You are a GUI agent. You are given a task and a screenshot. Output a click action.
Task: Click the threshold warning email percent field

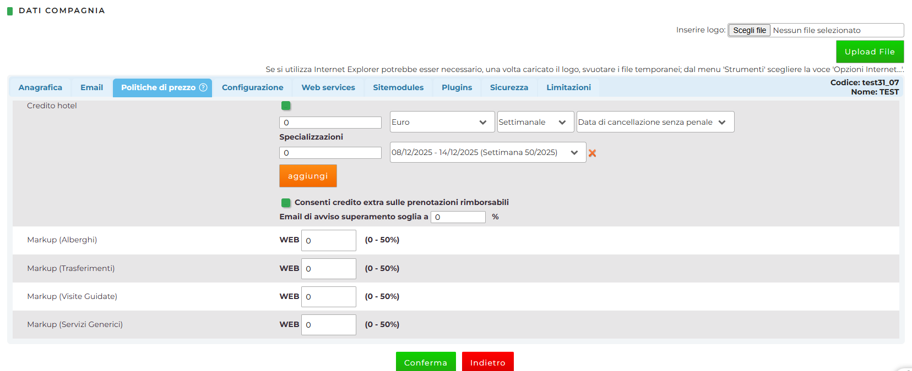[x=458, y=217]
